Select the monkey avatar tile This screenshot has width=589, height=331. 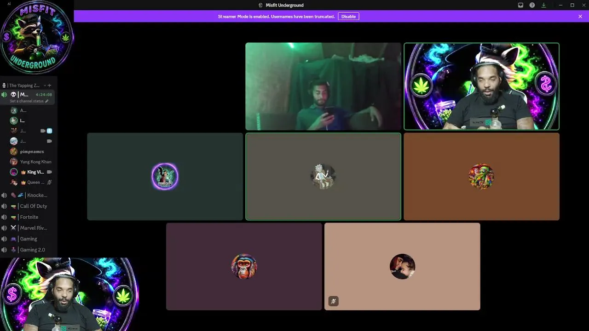(244, 267)
